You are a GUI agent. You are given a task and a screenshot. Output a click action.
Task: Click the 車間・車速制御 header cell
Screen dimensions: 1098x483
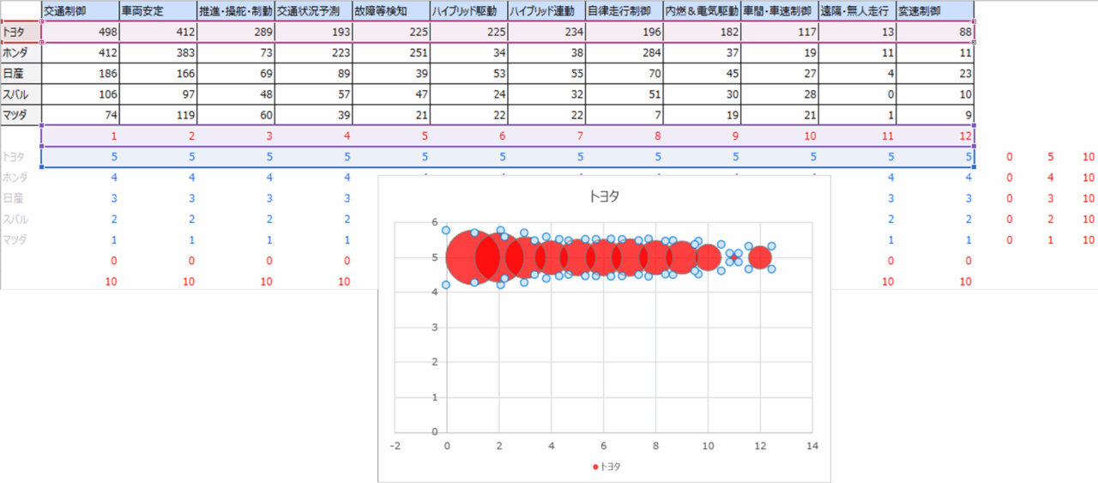click(x=780, y=11)
